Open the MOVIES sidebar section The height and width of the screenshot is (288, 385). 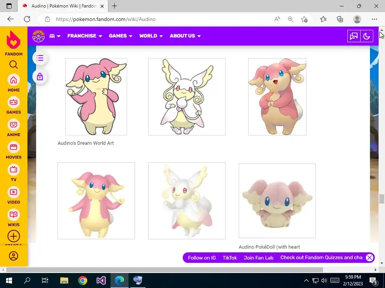coord(14,150)
